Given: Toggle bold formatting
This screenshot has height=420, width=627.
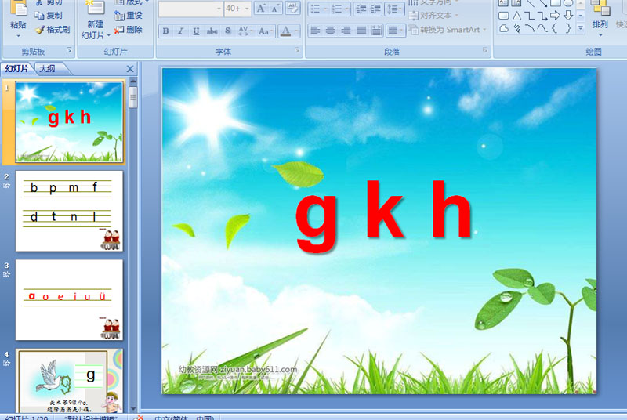Looking at the screenshot, I should [165, 31].
